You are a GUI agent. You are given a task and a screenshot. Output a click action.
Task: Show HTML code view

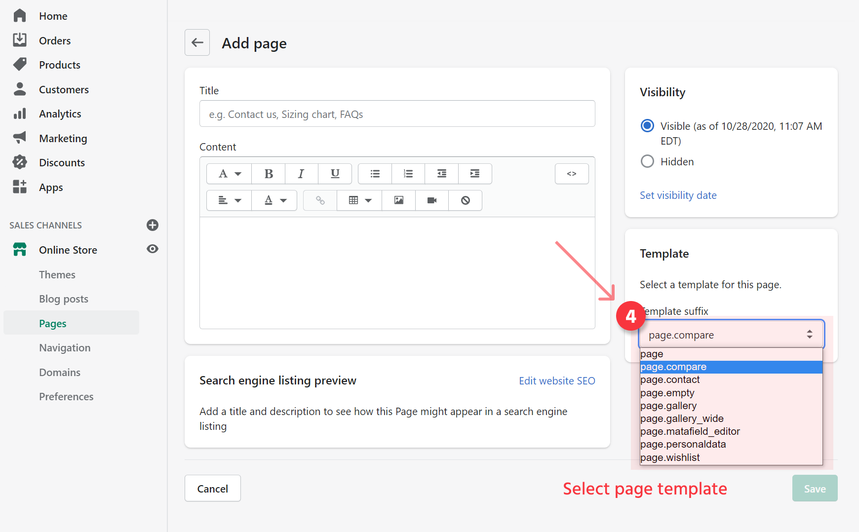pos(572,174)
